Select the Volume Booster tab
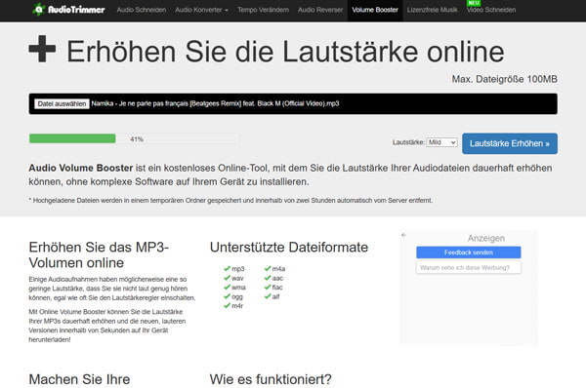 (375, 10)
